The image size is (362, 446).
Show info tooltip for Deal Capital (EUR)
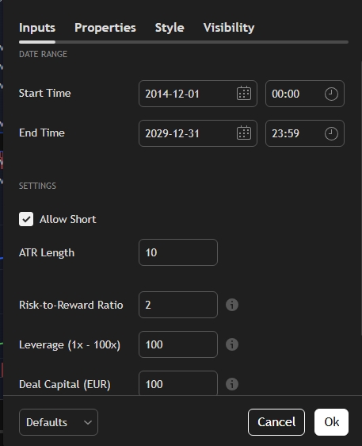(232, 384)
